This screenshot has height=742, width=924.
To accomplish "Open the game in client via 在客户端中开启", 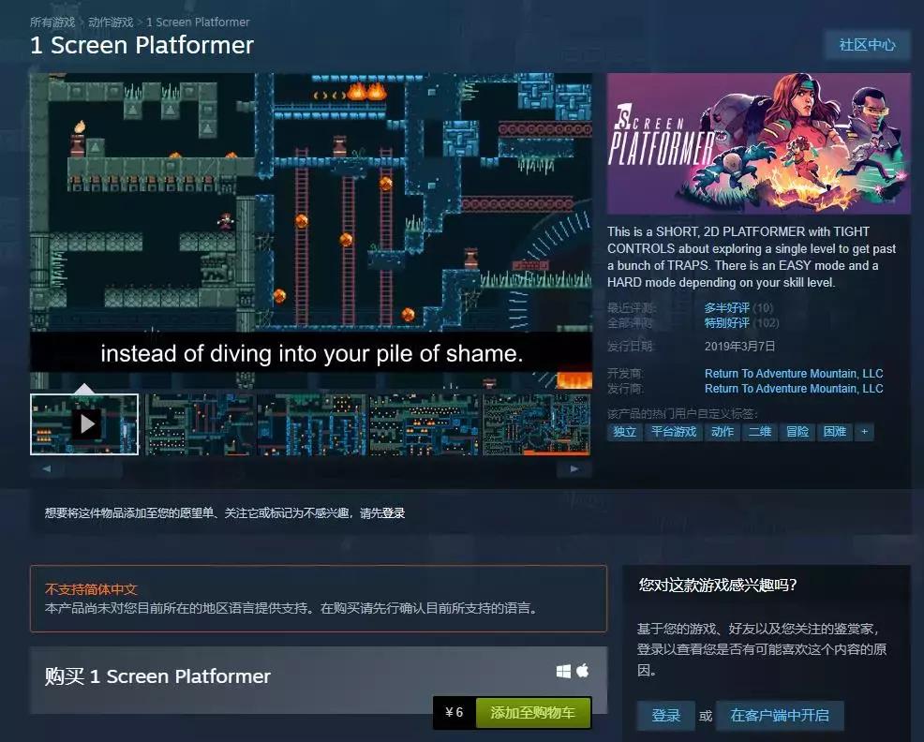I will click(x=780, y=715).
